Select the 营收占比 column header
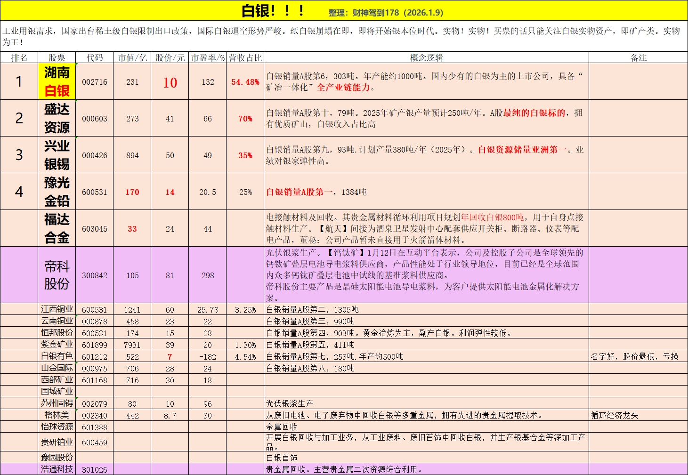Image resolution: width=688 pixels, height=475 pixels. (245, 57)
